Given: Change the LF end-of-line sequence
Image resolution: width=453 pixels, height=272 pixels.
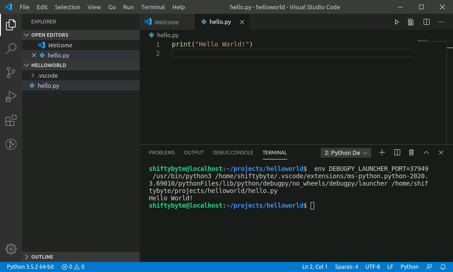Looking at the screenshot, I should 390,267.
